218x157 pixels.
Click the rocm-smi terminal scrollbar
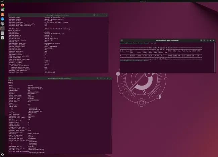pyautogui.click(x=215, y=57)
